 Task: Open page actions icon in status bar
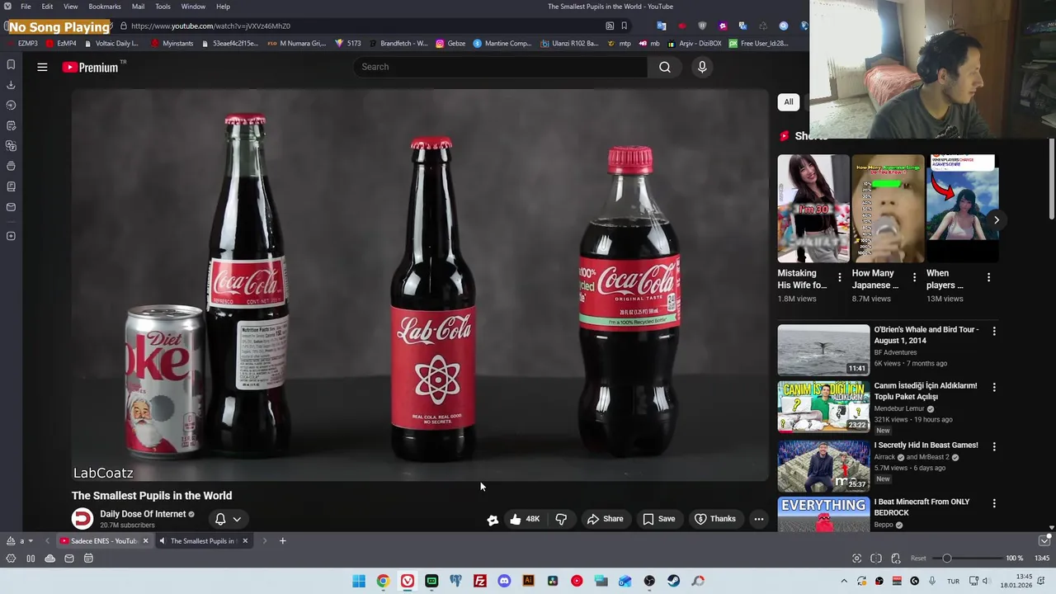[x=896, y=559]
